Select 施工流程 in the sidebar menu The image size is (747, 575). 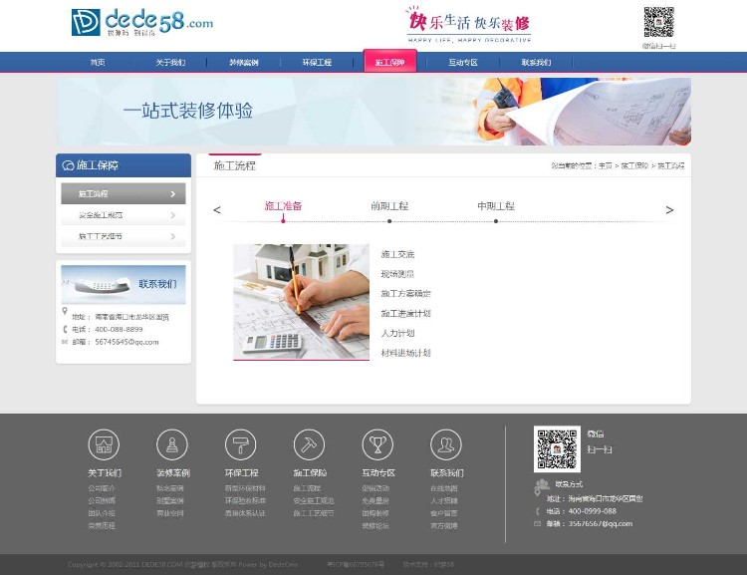point(124,193)
